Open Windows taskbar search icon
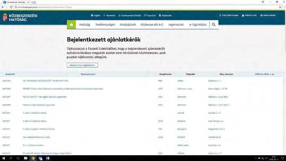 [11, 158]
